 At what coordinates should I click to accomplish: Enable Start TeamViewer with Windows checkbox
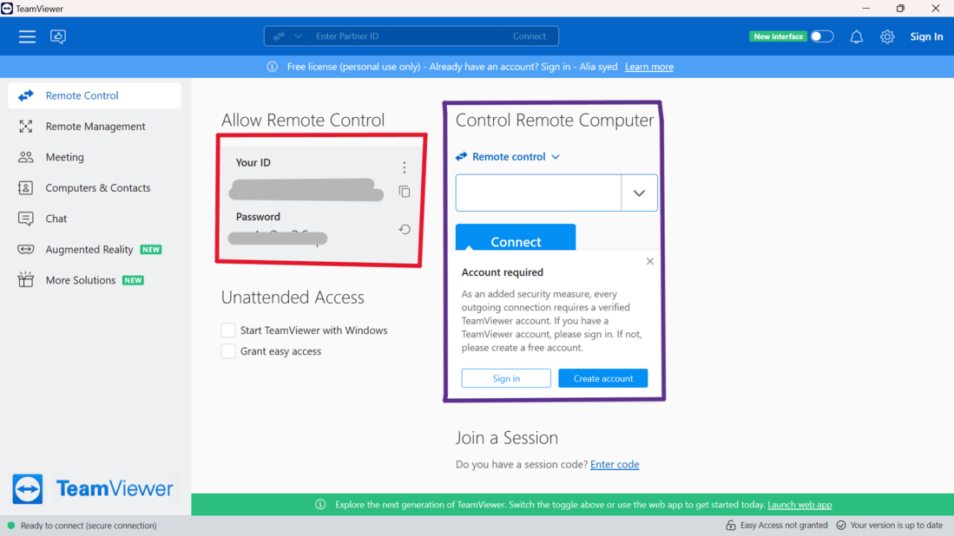coord(228,330)
